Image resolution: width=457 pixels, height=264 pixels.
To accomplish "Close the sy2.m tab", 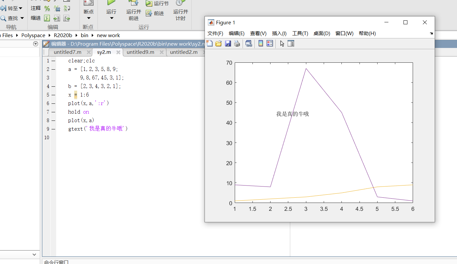I will coord(118,52).
